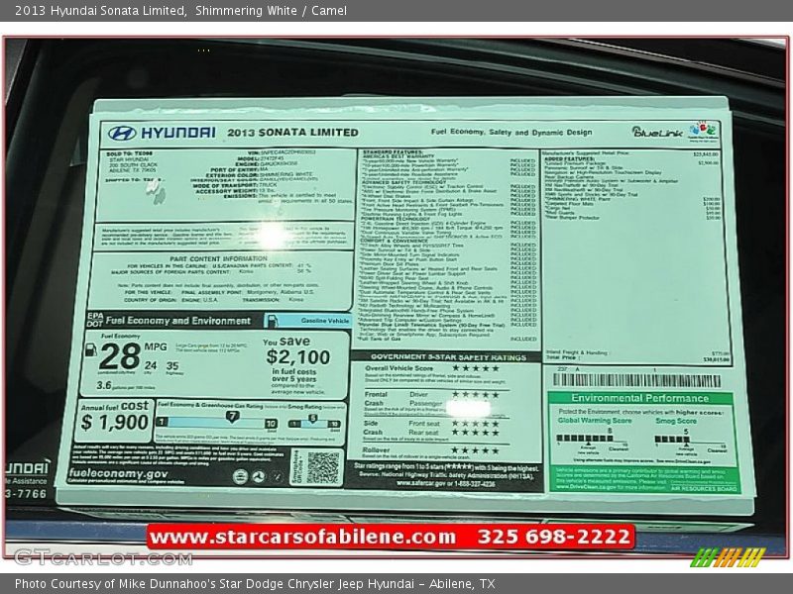This screenshot has width=793, height=594.
Task: Click the barcode above Environmental Performance
Action: [x=636, y=380]
